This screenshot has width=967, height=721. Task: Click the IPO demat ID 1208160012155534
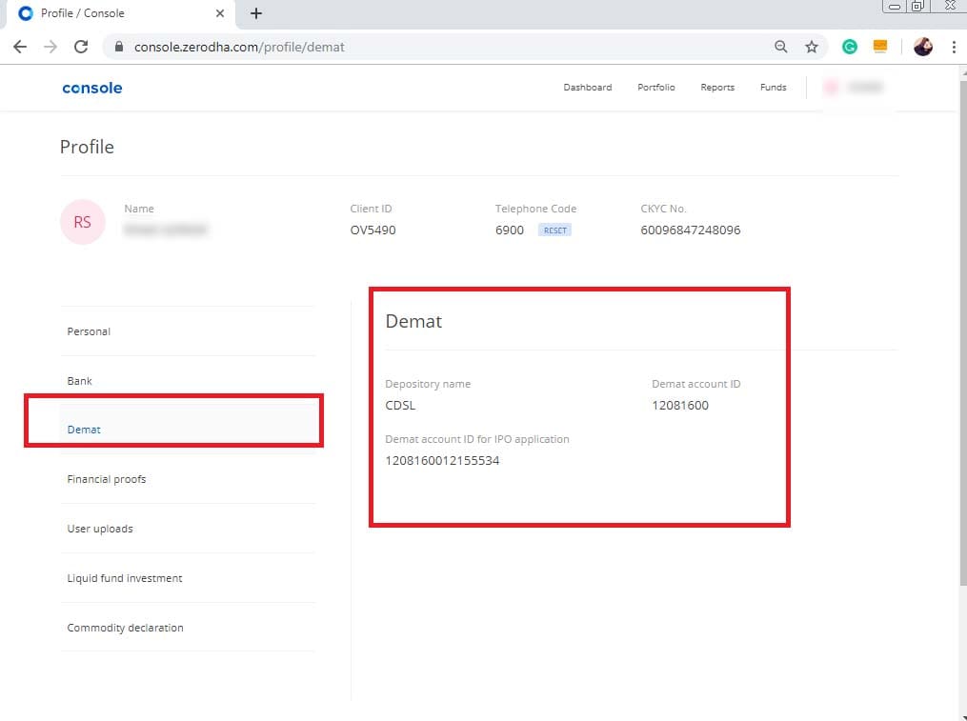[x=442, y=461]
